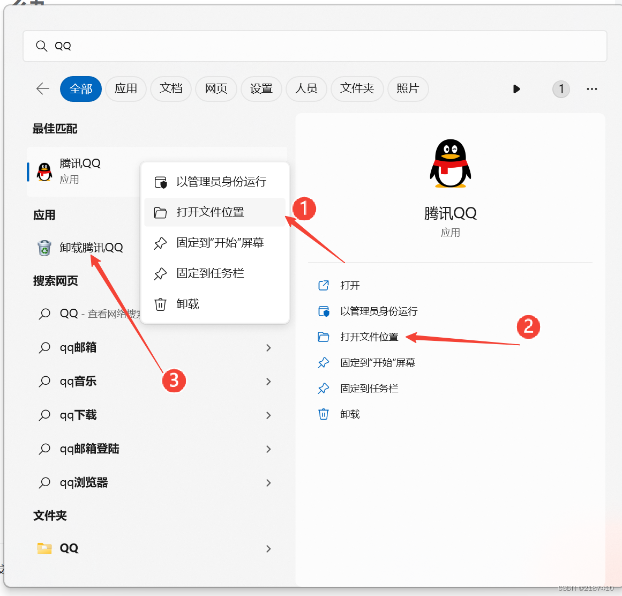Click yellow folder icon of QQ folder
The height and width of the screenshot is (596, 622).
(x=44, y=548)
